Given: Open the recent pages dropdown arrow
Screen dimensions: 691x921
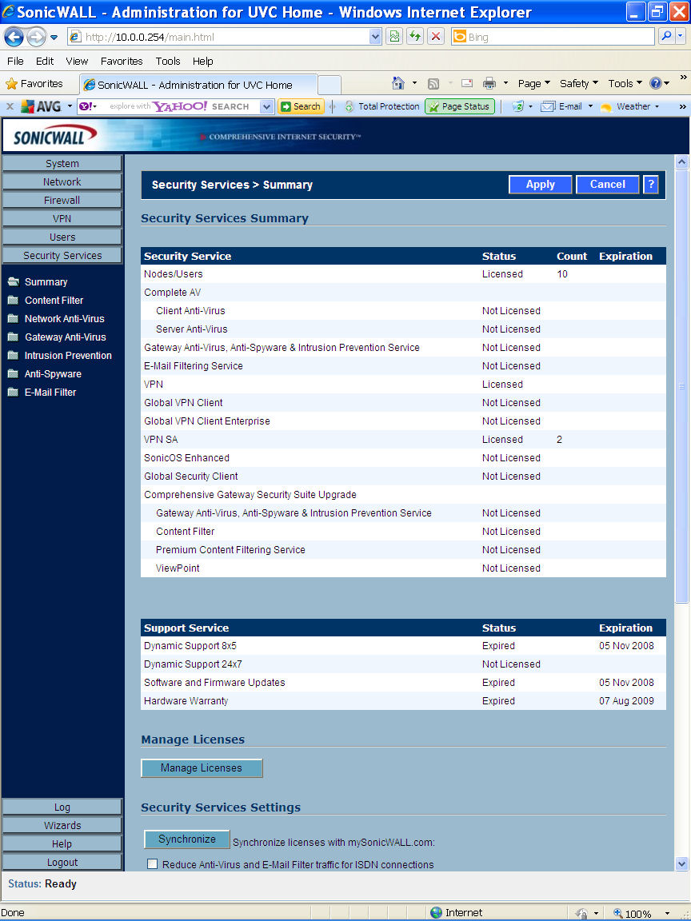Looking at the screenshot, I should [x=54, y=37].
